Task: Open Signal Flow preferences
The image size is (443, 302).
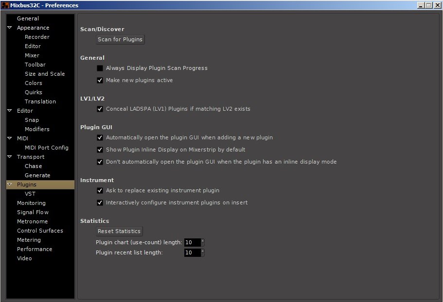Action: point(33,212)
